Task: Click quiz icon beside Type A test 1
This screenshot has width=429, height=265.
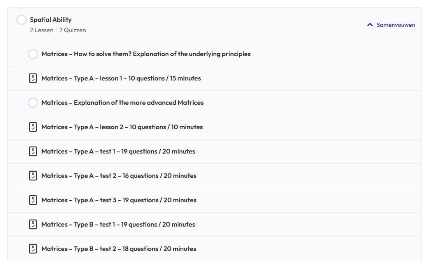Action: pos(33,151)
